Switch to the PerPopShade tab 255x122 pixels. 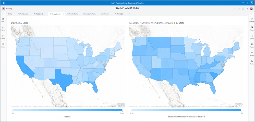[x=39, y=14]
